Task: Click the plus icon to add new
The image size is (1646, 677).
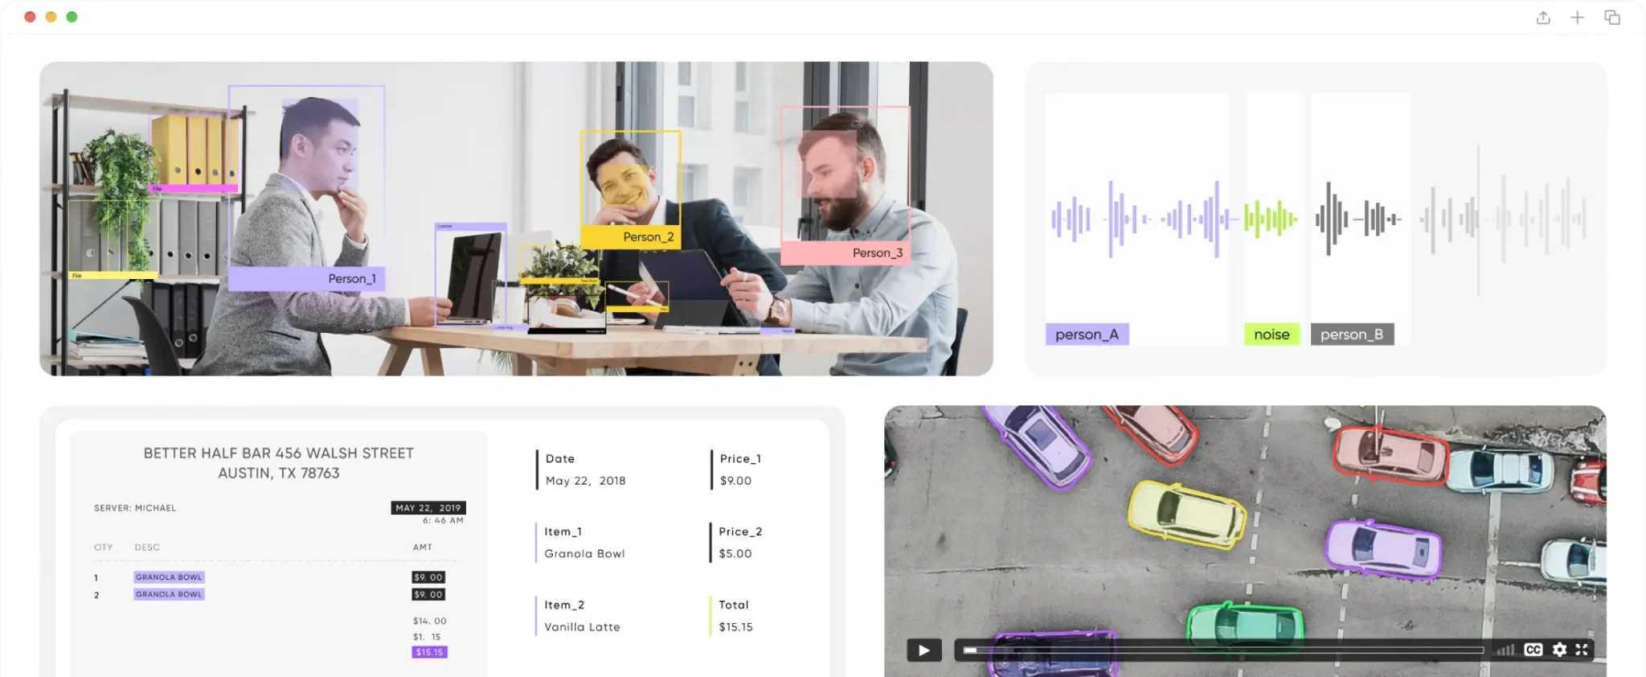Action: [x=1577, y=18]
